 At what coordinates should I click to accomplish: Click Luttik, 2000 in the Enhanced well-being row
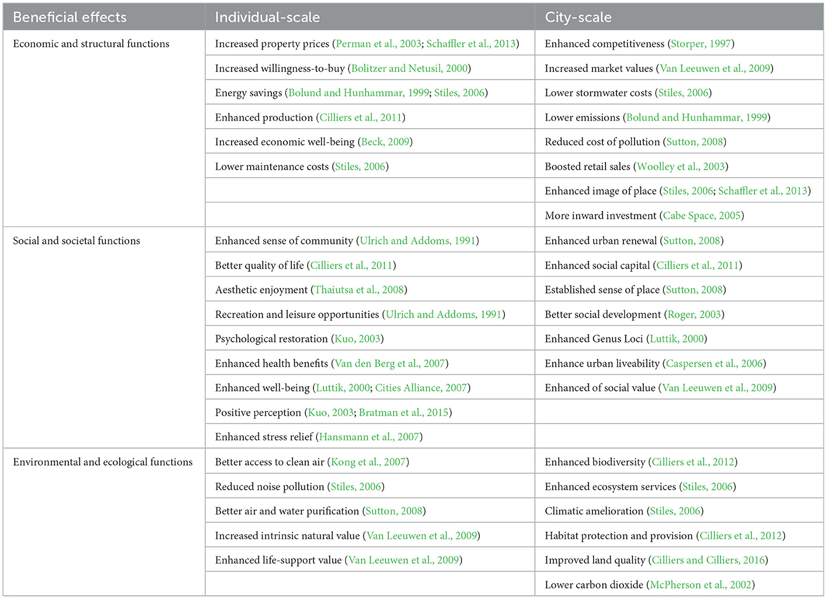click(343, 388)
